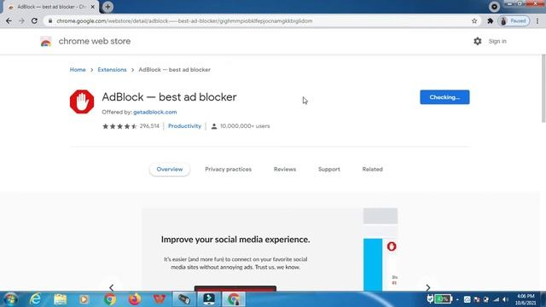Open the Reviews tab
Image resolution: width=546 pixels, height=307 pixels.
click(285, 169)
